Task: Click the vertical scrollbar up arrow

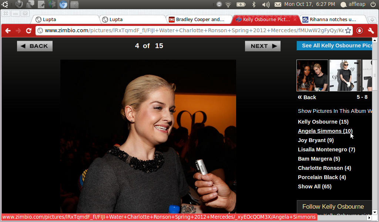Action: tap(375, 40)
